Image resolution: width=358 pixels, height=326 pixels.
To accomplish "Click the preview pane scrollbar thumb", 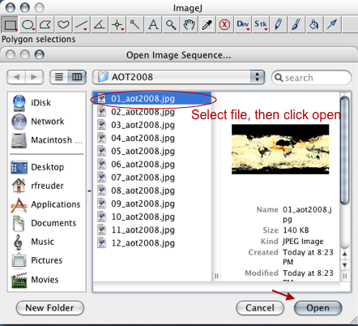I will coord(345,150).
